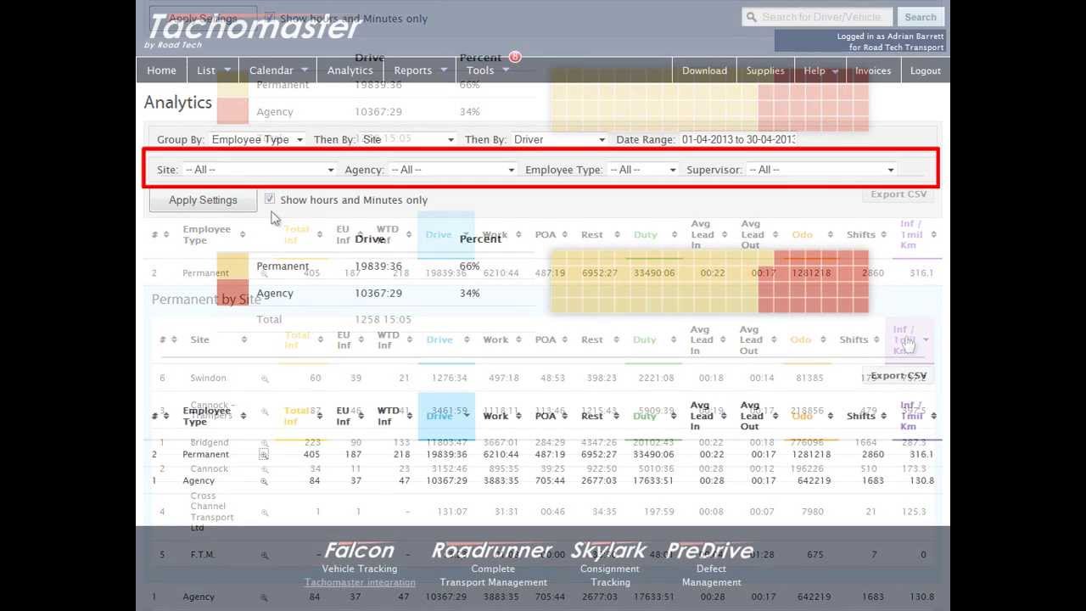Open the List menu in the navigation bar
The image size is (1086, 611).
point(214,70)
